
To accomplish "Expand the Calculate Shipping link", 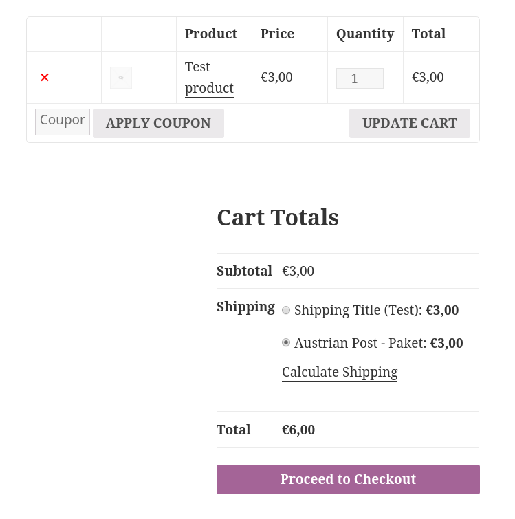I will (340, 372).
